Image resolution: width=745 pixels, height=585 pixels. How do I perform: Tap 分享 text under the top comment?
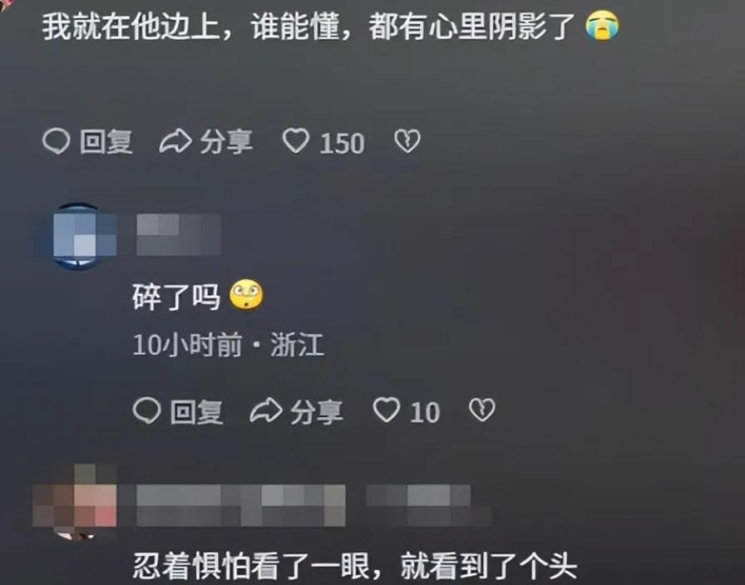[225, 142]
